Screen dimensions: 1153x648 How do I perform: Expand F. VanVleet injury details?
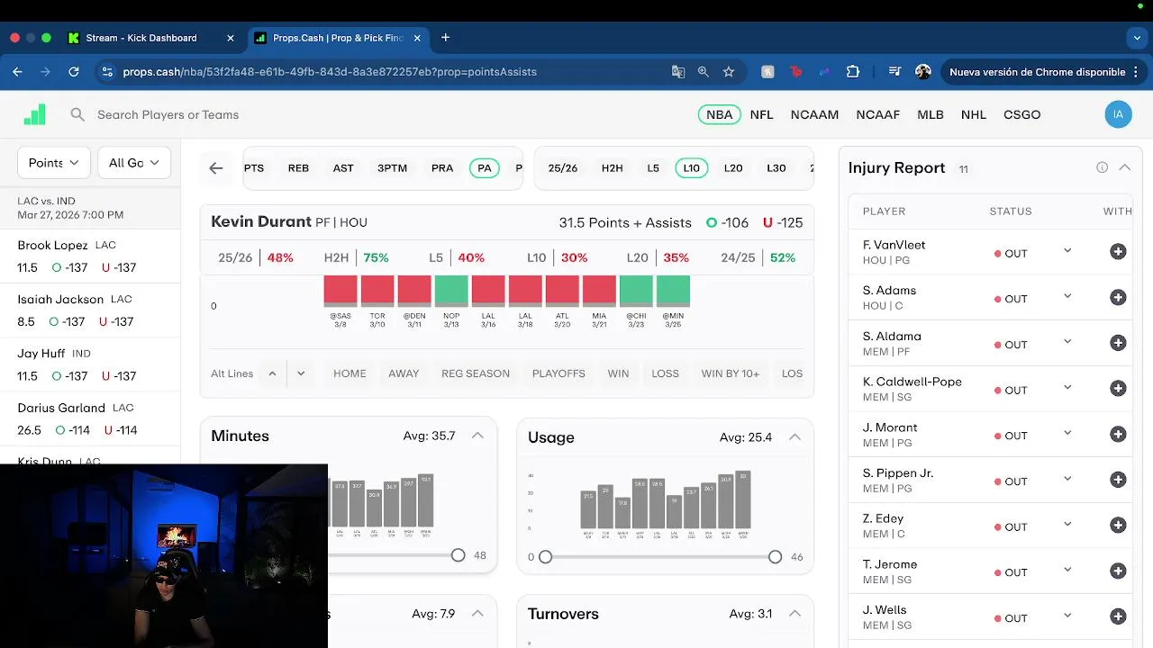tap(1067, 251)
